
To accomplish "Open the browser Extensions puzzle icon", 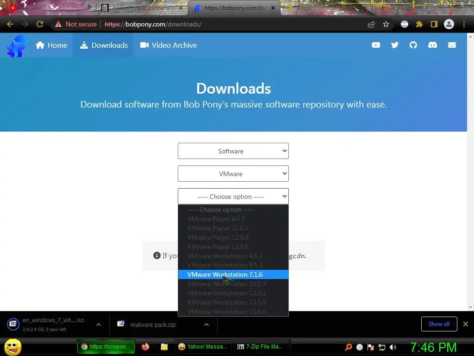I will pos(419,24).
